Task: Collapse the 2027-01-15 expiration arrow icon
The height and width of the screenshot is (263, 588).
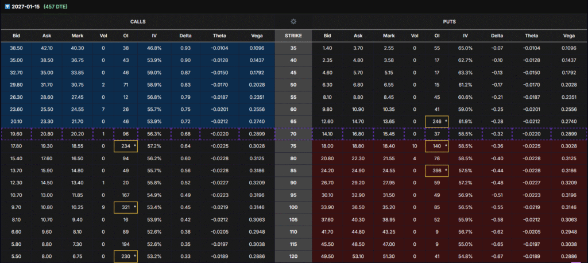Action: click(x=5, y=6)
